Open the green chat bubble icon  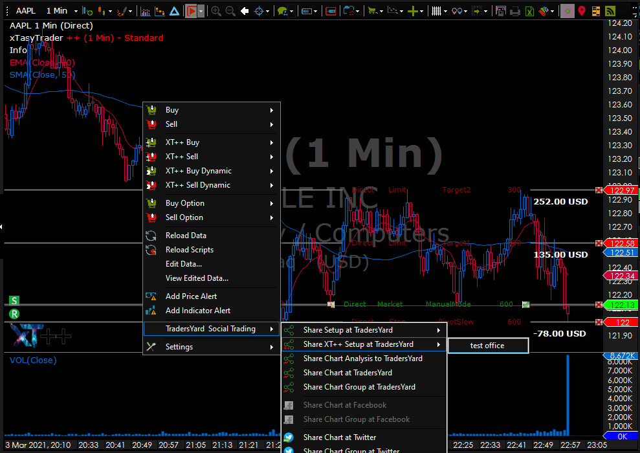(x=282, y=11)
